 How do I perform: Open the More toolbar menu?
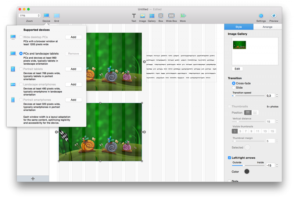click(x=183, y=16)
